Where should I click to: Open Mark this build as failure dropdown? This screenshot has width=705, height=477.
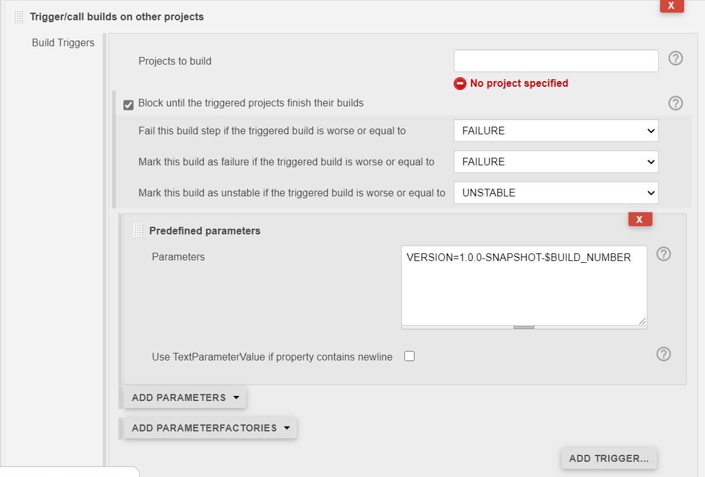[x=556, y=162]
